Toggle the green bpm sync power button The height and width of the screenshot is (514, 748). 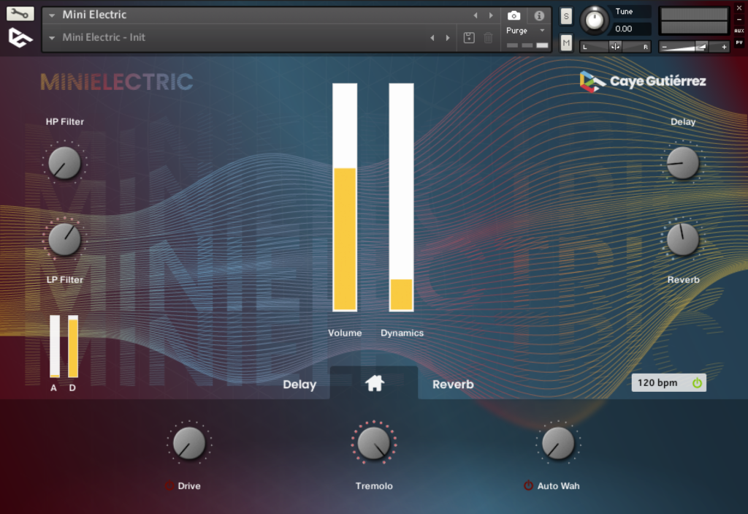(x=697, y=382)
